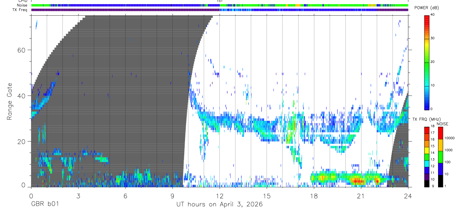This screenshot has width=459, height=212.
Task: Pick the black 9 MHz swatch in the TX FRQ legend
Action: 427,184
